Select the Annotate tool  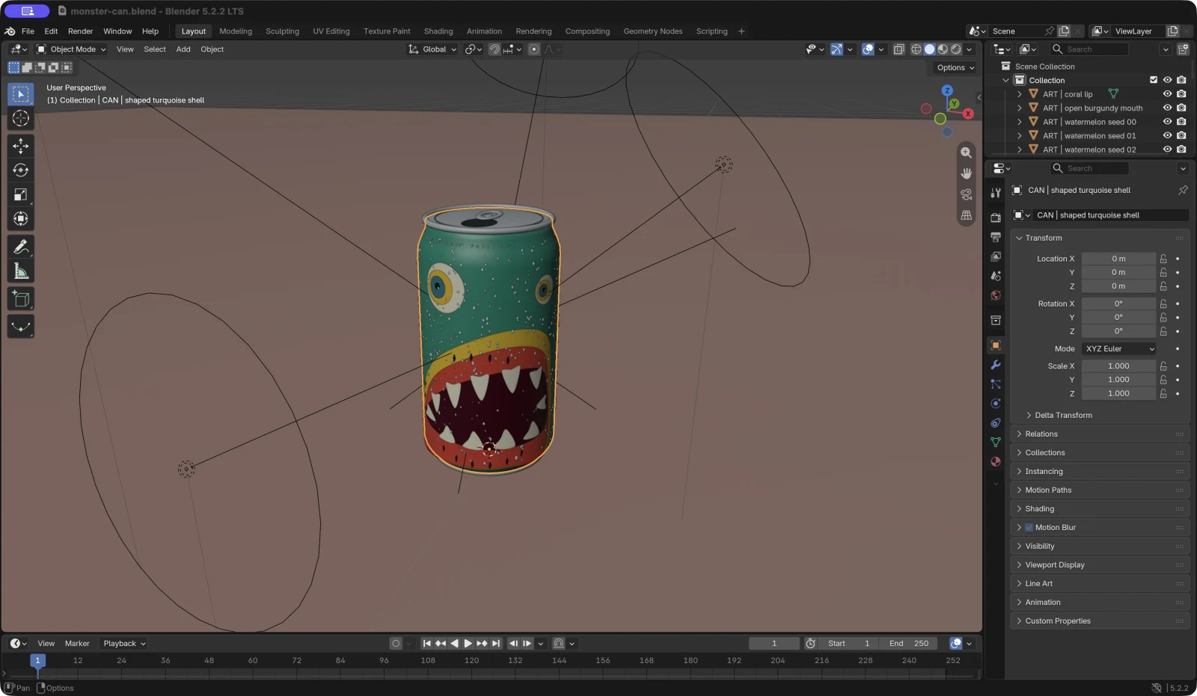click(x=21, y=247)
